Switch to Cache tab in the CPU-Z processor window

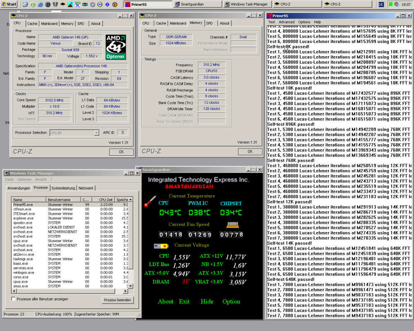[32, 24]
